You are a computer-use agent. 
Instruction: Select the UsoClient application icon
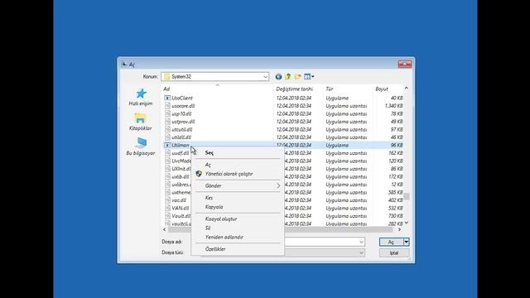(167, 98)
